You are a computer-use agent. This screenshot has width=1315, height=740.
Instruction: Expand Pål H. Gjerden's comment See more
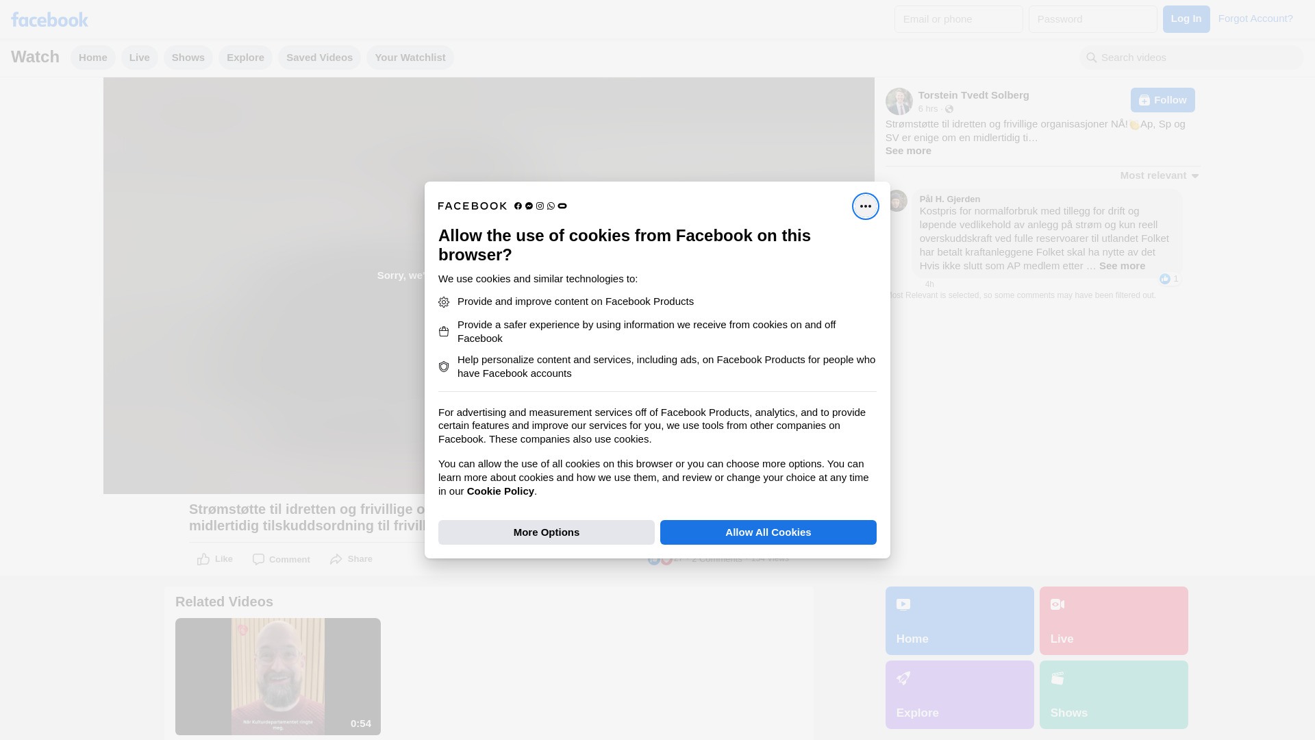[x=1121, y=266]
